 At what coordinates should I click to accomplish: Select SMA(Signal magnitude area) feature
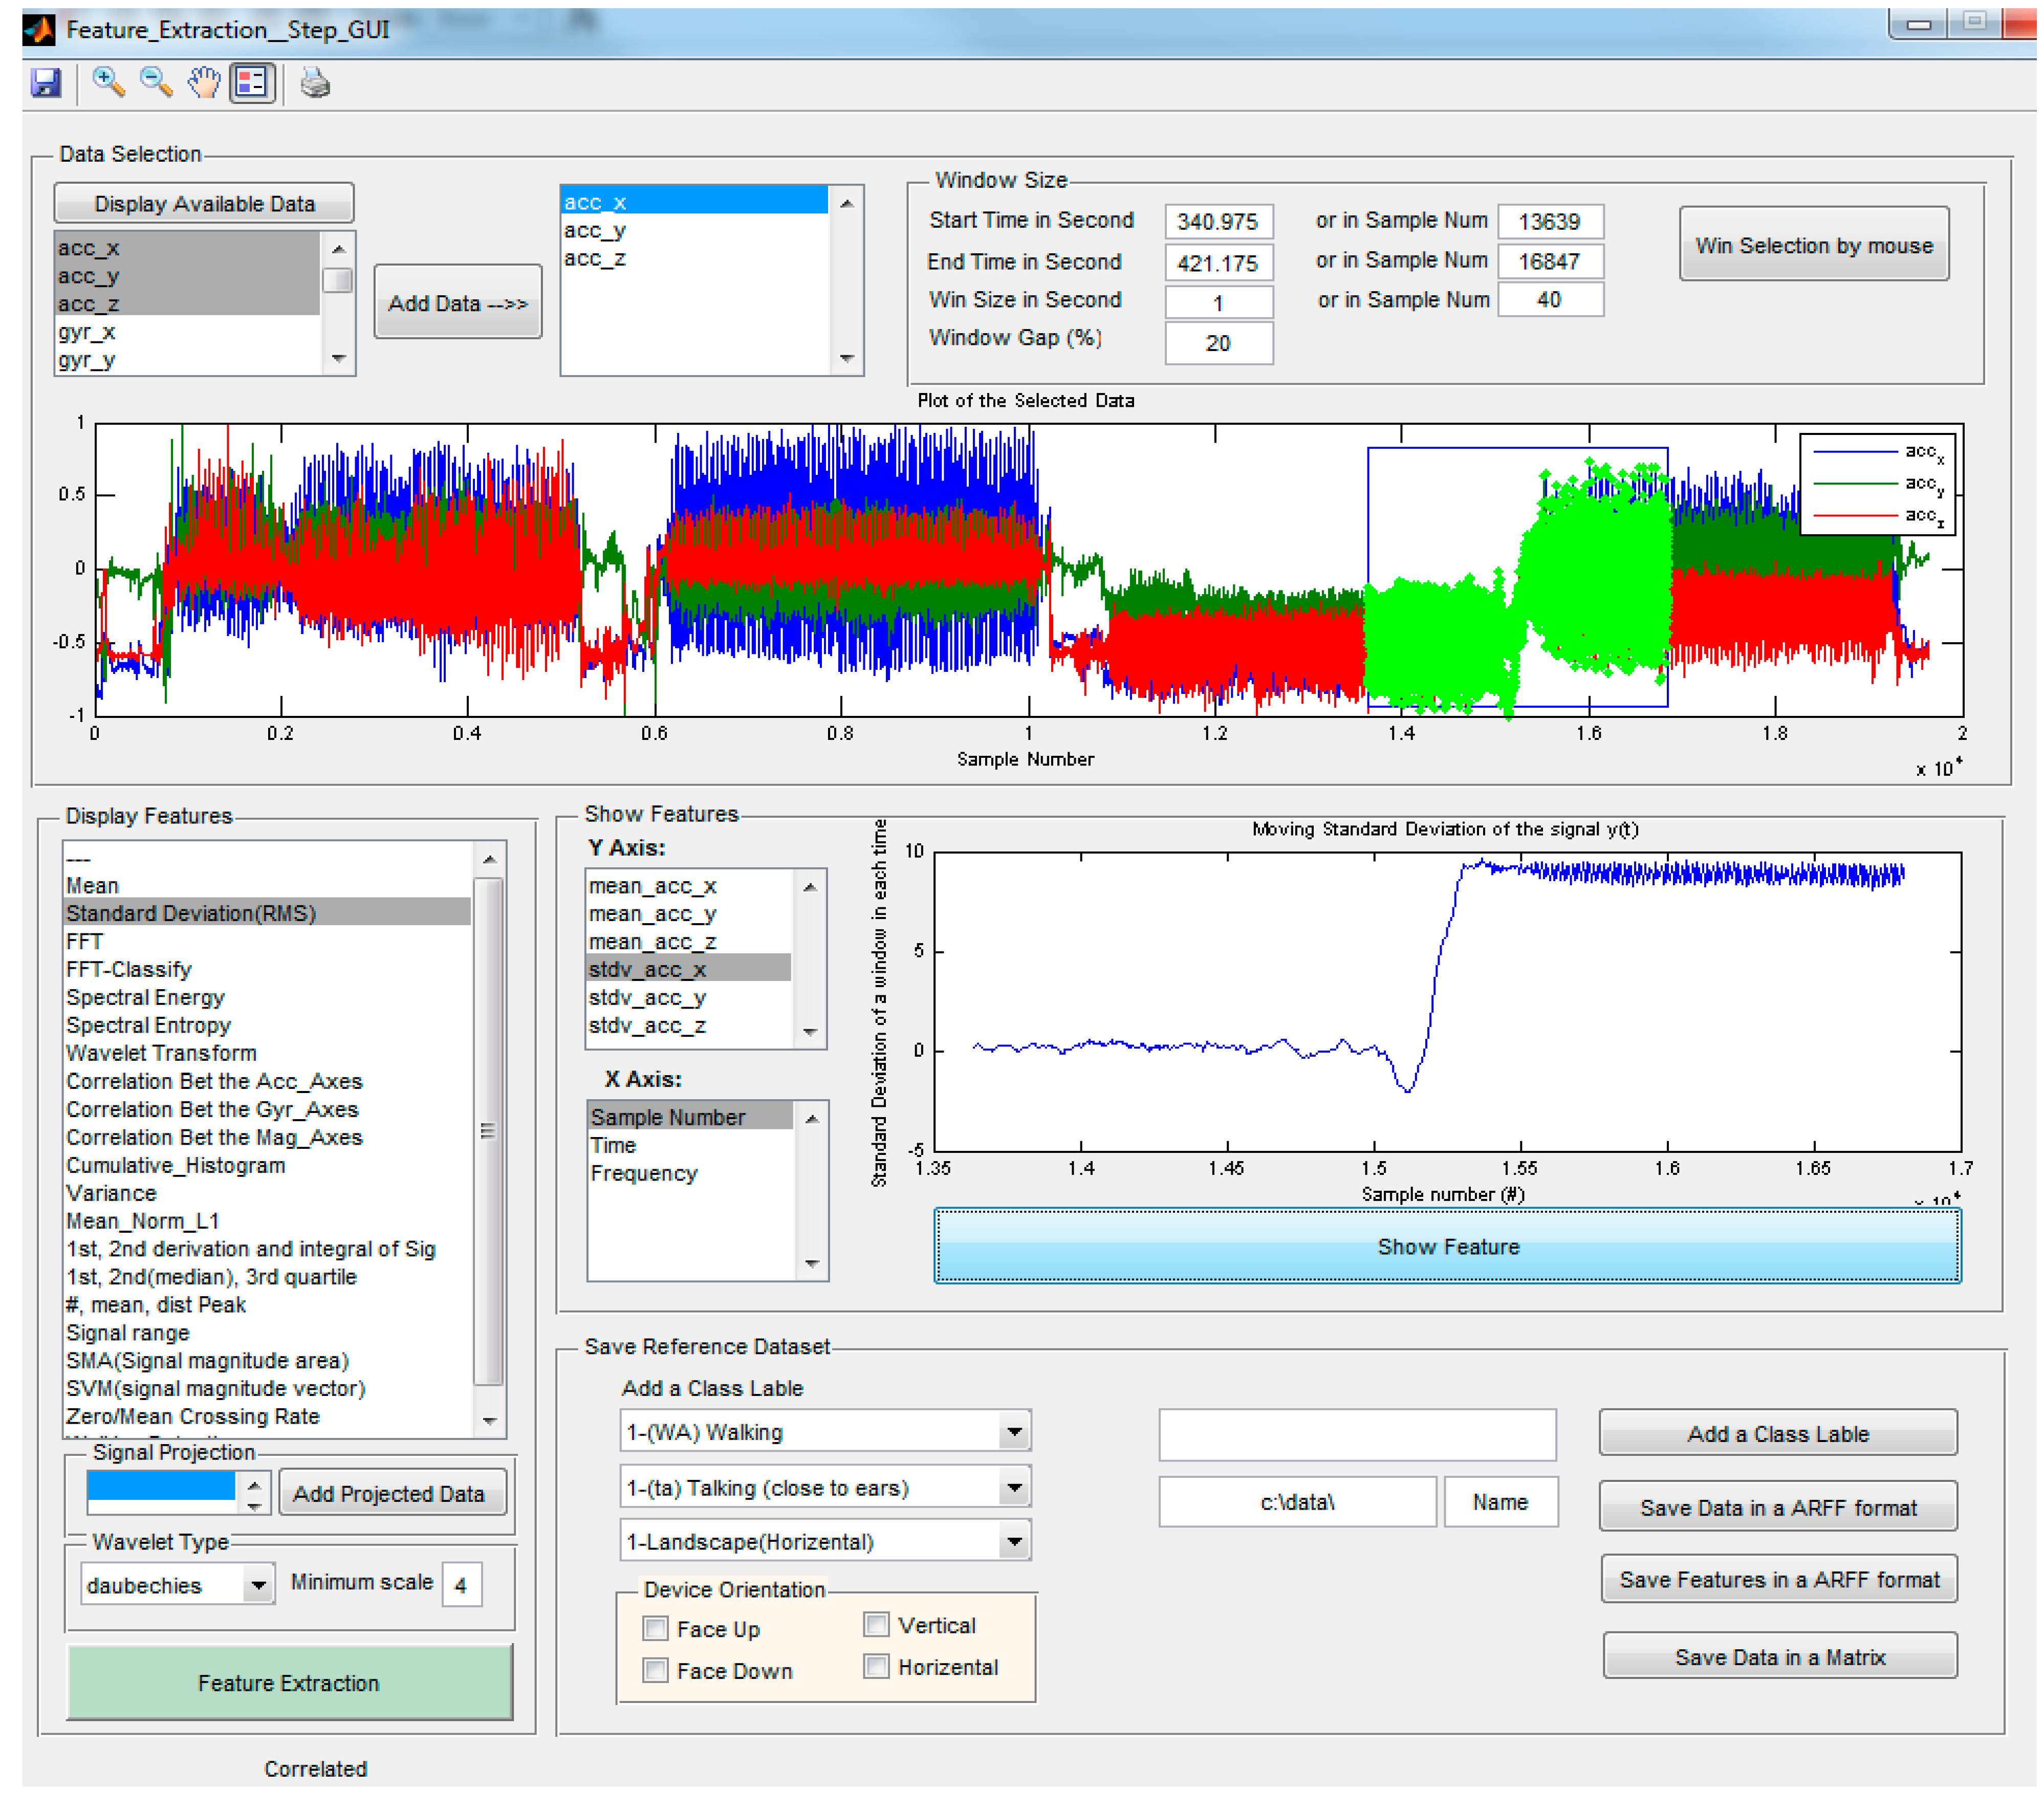[x=267, y=1361]
